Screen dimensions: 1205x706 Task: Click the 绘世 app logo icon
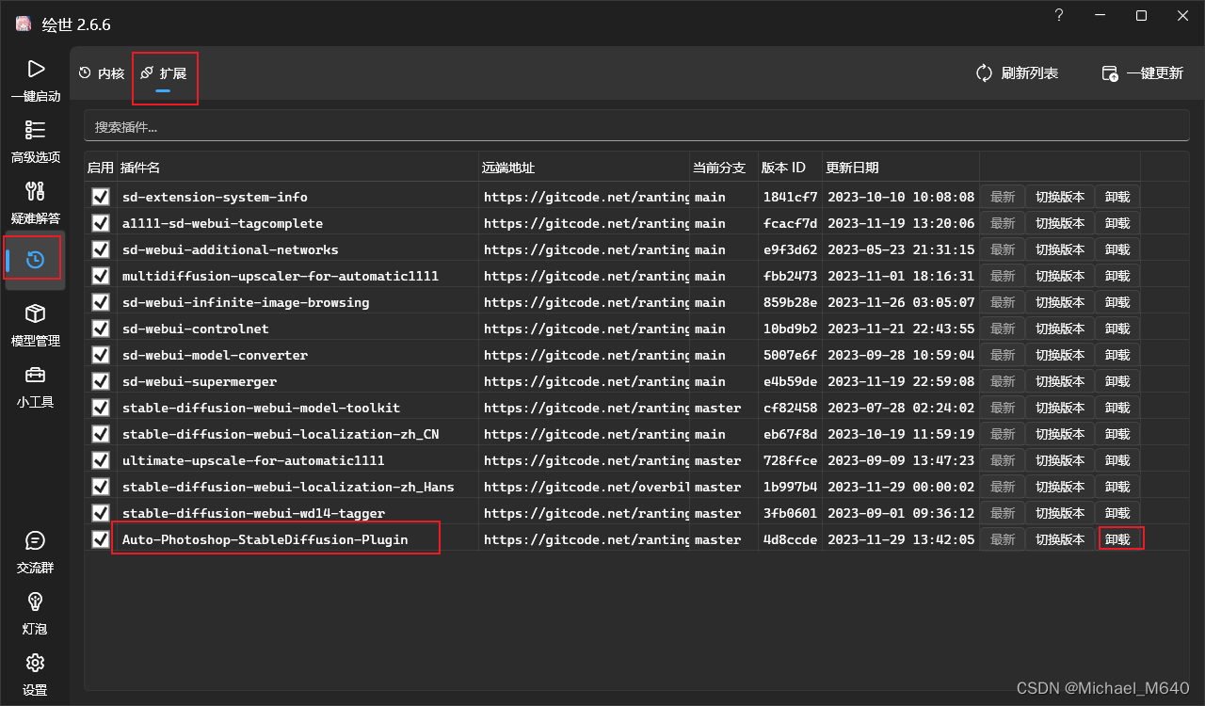click(24, 24)
